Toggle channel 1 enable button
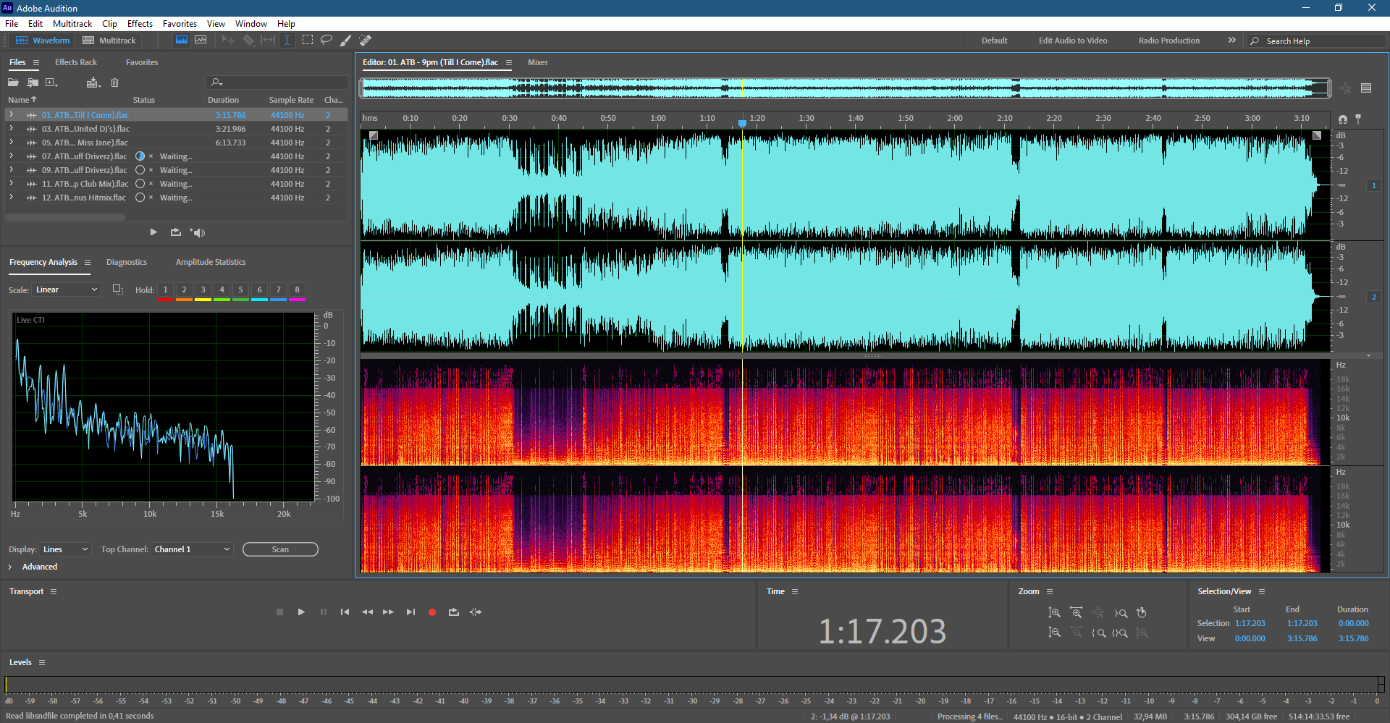This screenshot has width=1390, height=723. coord(1374,185)
